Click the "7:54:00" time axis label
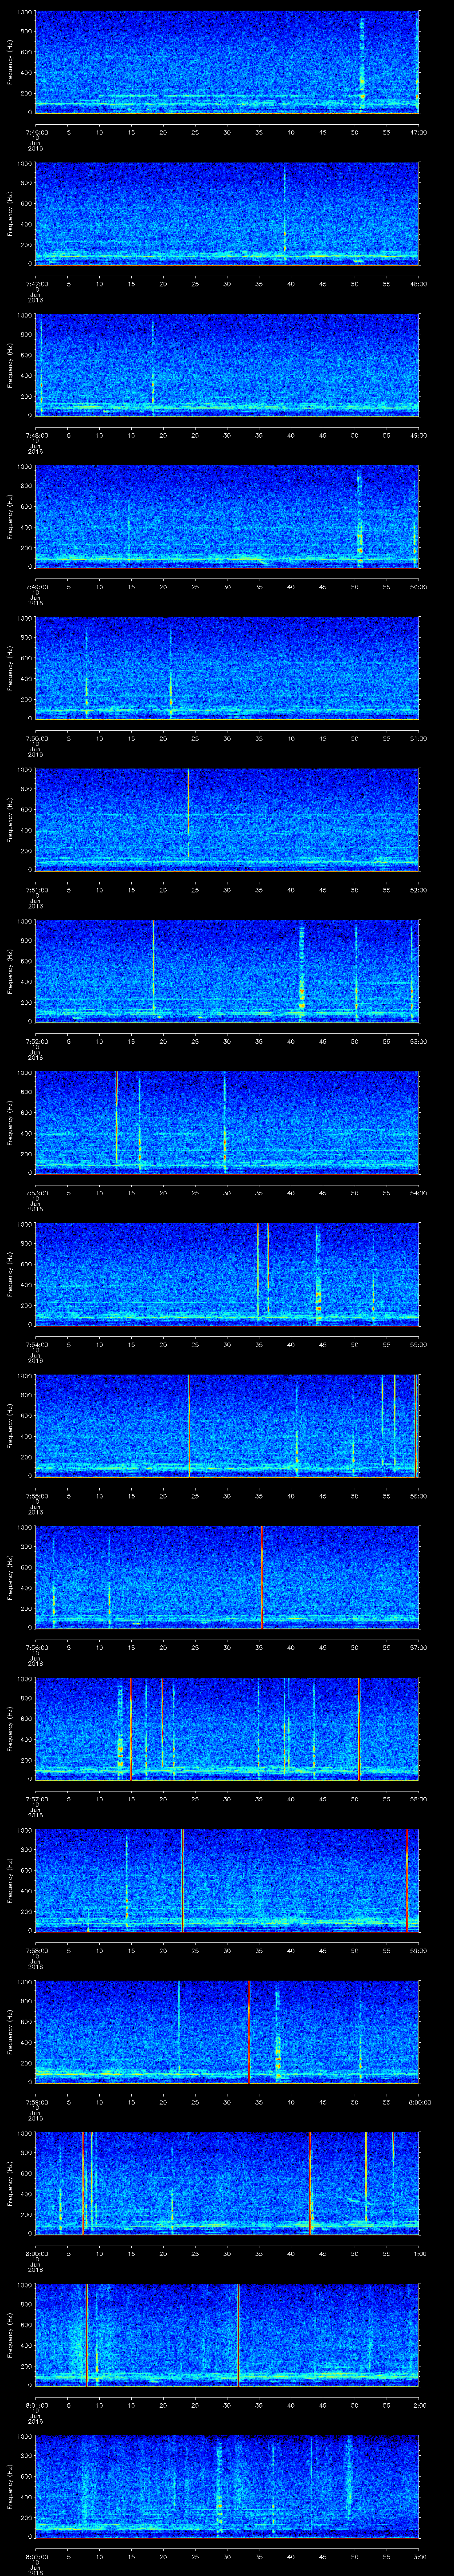Screen dimensions: 454x2576 pos(36,1344)
